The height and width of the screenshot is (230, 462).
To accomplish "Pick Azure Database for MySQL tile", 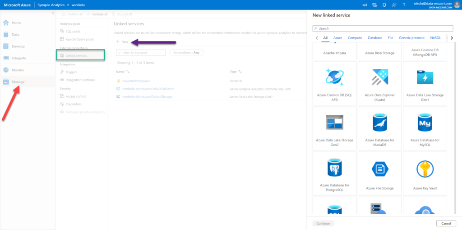I will point(425,129).
